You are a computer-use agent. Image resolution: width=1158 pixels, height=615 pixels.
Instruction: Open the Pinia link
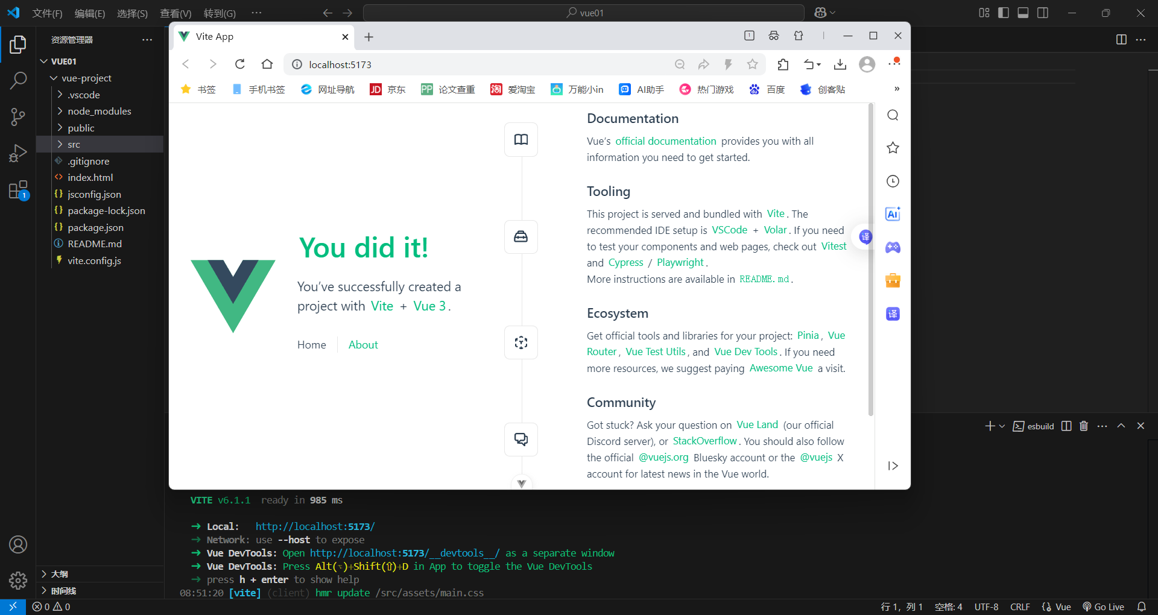point(808,335)
